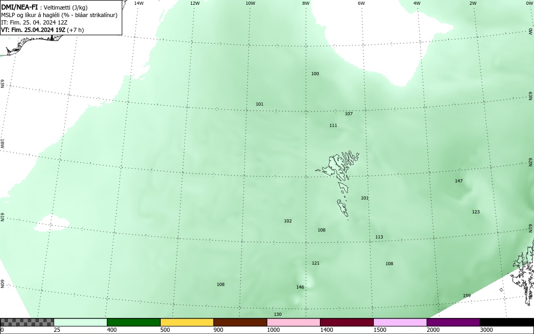534x334 pixels.
Task: Click the 12W longitude label
Action: (194, 3)
